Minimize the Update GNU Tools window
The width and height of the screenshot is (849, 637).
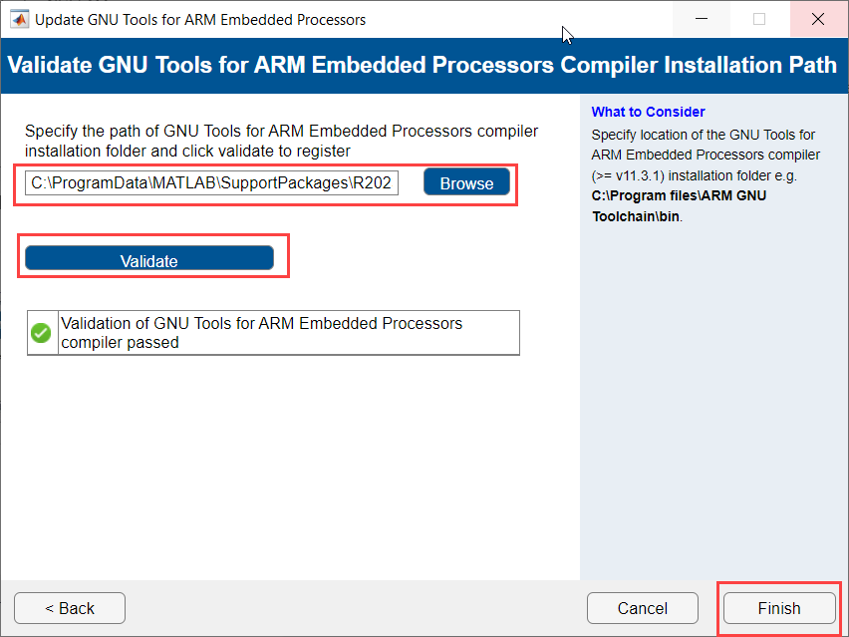tap(702, 19)
